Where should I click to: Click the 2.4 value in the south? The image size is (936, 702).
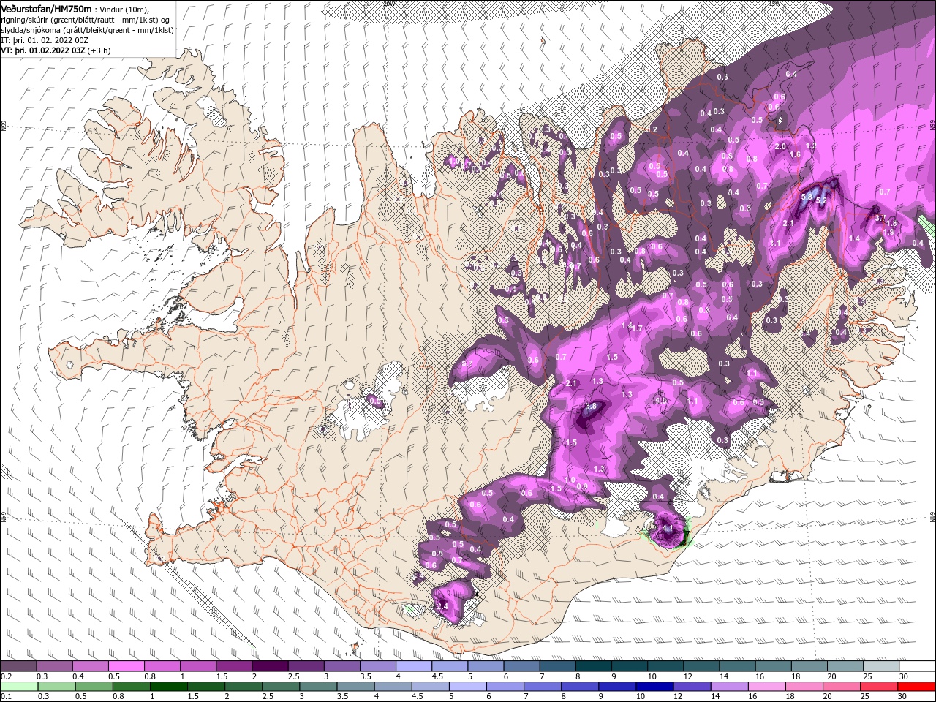click(442, 607)
